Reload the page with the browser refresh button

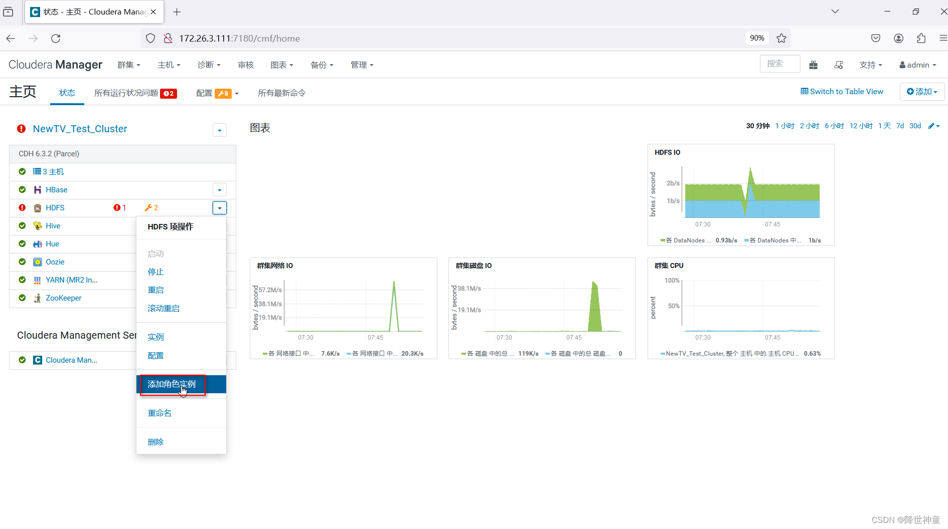click(x=56, y=38)
